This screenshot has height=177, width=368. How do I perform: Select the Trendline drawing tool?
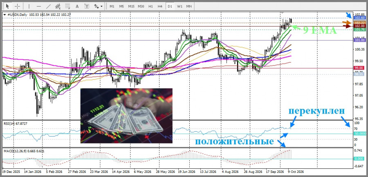pyautogui.click(x=48, y=7)
